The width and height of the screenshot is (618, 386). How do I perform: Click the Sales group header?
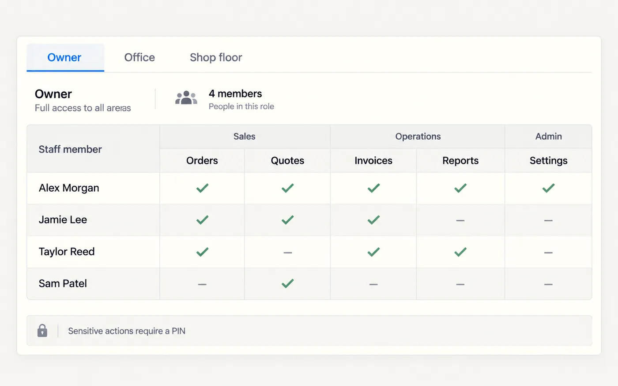245,137
